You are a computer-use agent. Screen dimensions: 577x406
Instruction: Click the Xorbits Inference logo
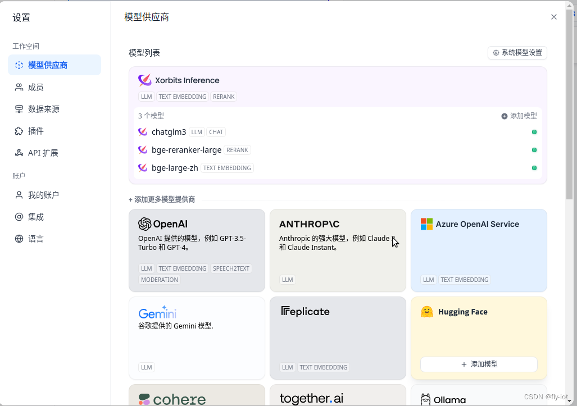tap(144, 80)
